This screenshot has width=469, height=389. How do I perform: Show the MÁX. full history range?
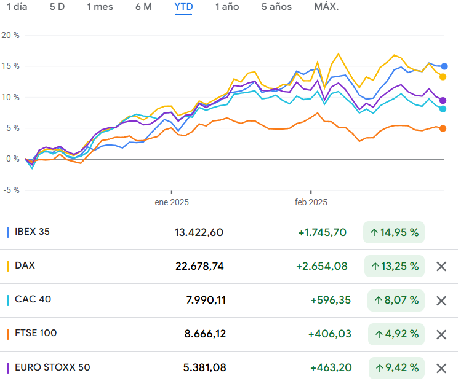pyautogui.click(x=326, y=7)
